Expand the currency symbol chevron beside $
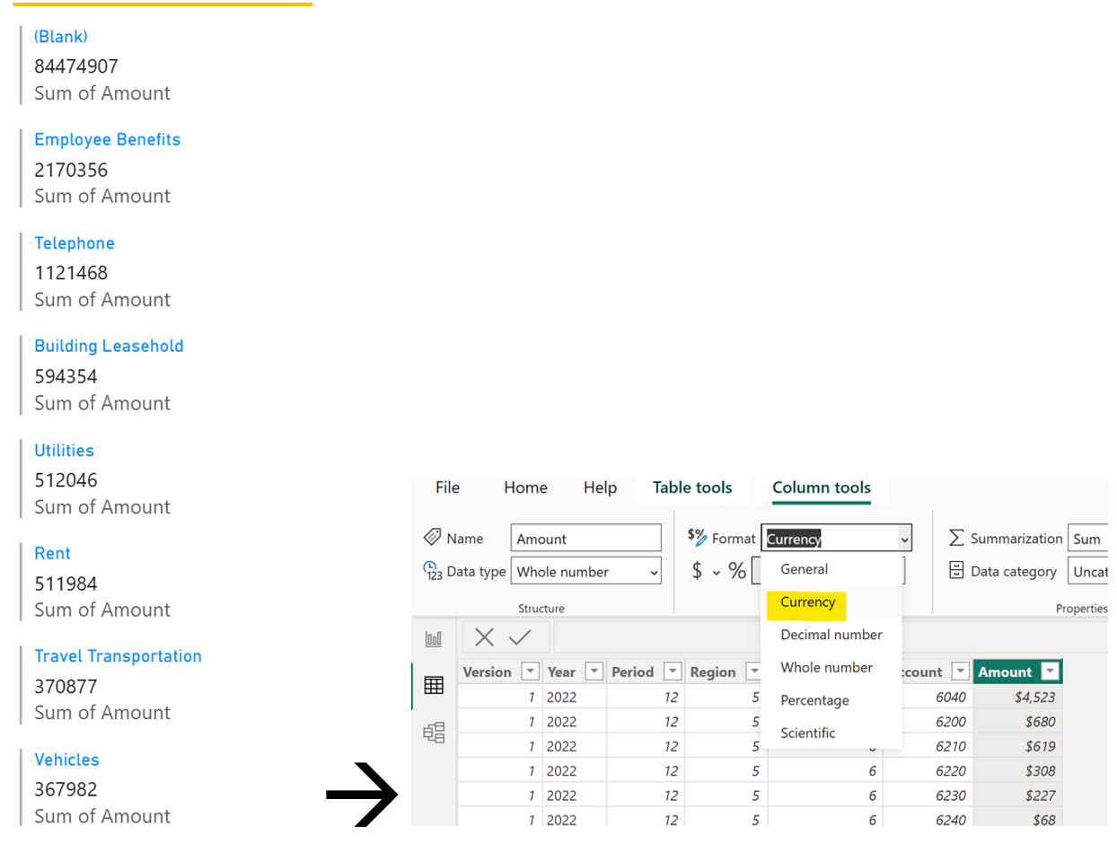This screenshot has width=1117, height=843. pyautogui.click(x=717, y=572)
